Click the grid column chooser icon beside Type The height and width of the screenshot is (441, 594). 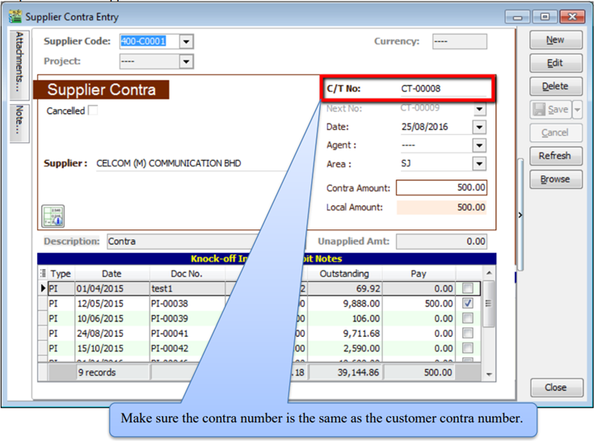43,274
